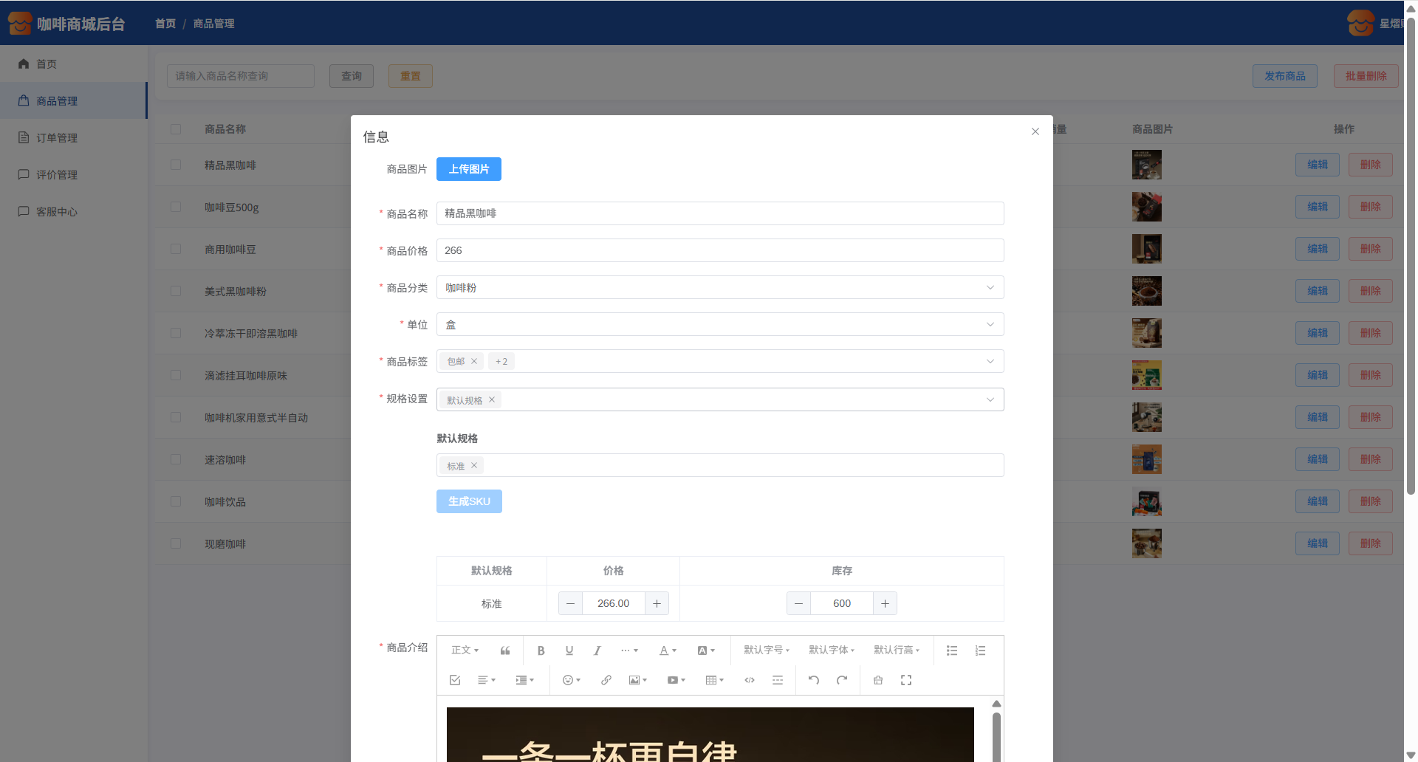
Task: Toggle bold formatting in the editor
Action: tap(541, 651)
